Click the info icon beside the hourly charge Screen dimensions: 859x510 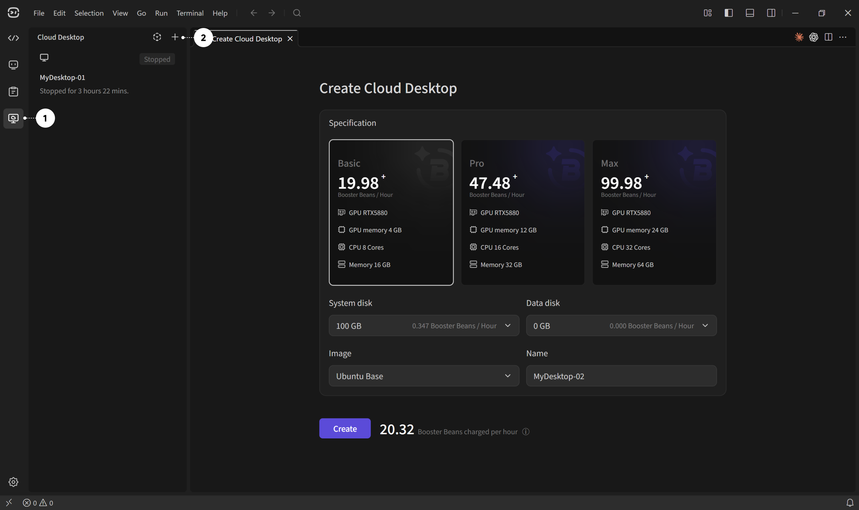pyautogui.click(x=526, y=432)
